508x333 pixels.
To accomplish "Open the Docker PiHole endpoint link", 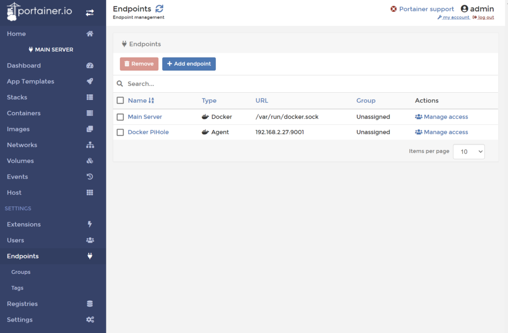I will pos(148,132).
